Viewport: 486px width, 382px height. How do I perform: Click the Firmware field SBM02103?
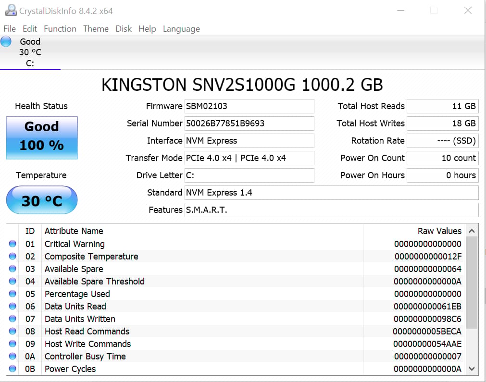click(249, 106)
